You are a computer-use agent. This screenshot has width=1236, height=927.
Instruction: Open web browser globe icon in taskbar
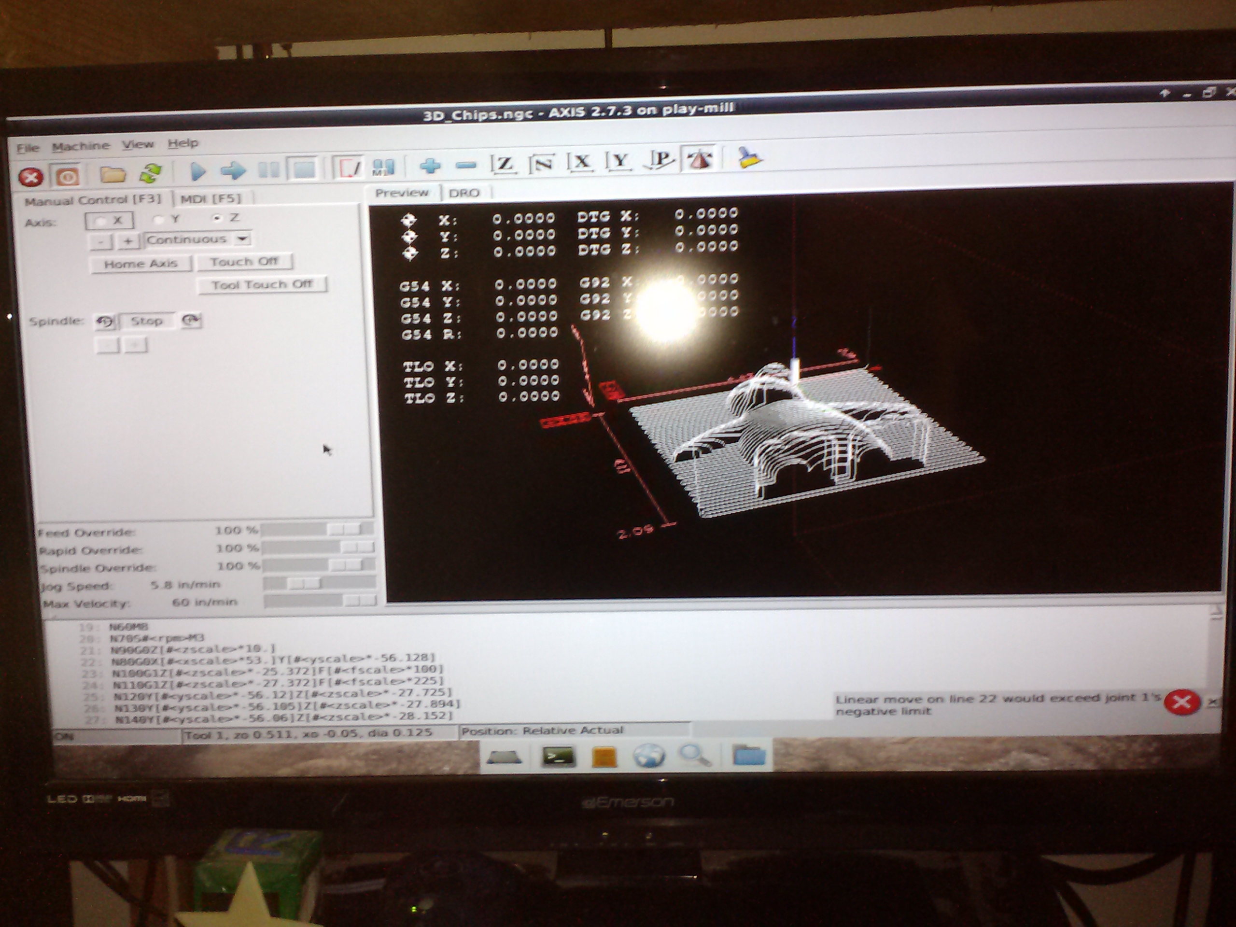pos(649,756)
